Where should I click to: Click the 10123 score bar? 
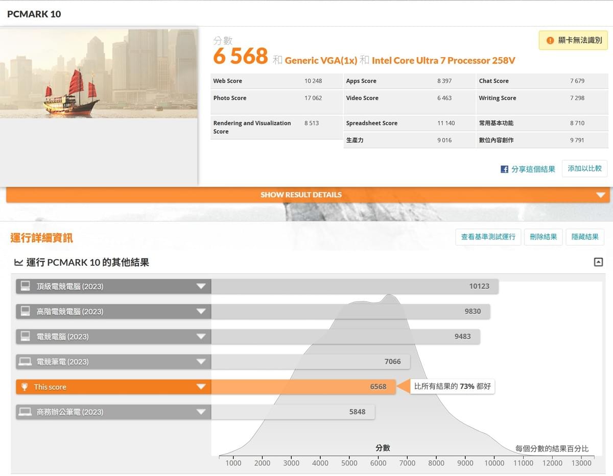(355, 286)
